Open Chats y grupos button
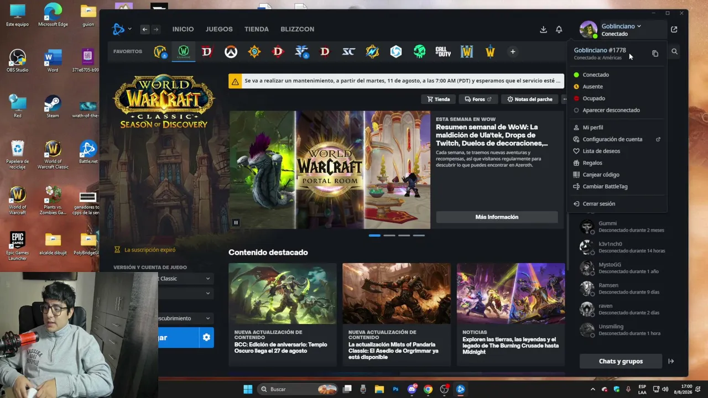This screenshot has width=708, height=398. point(621,362)
